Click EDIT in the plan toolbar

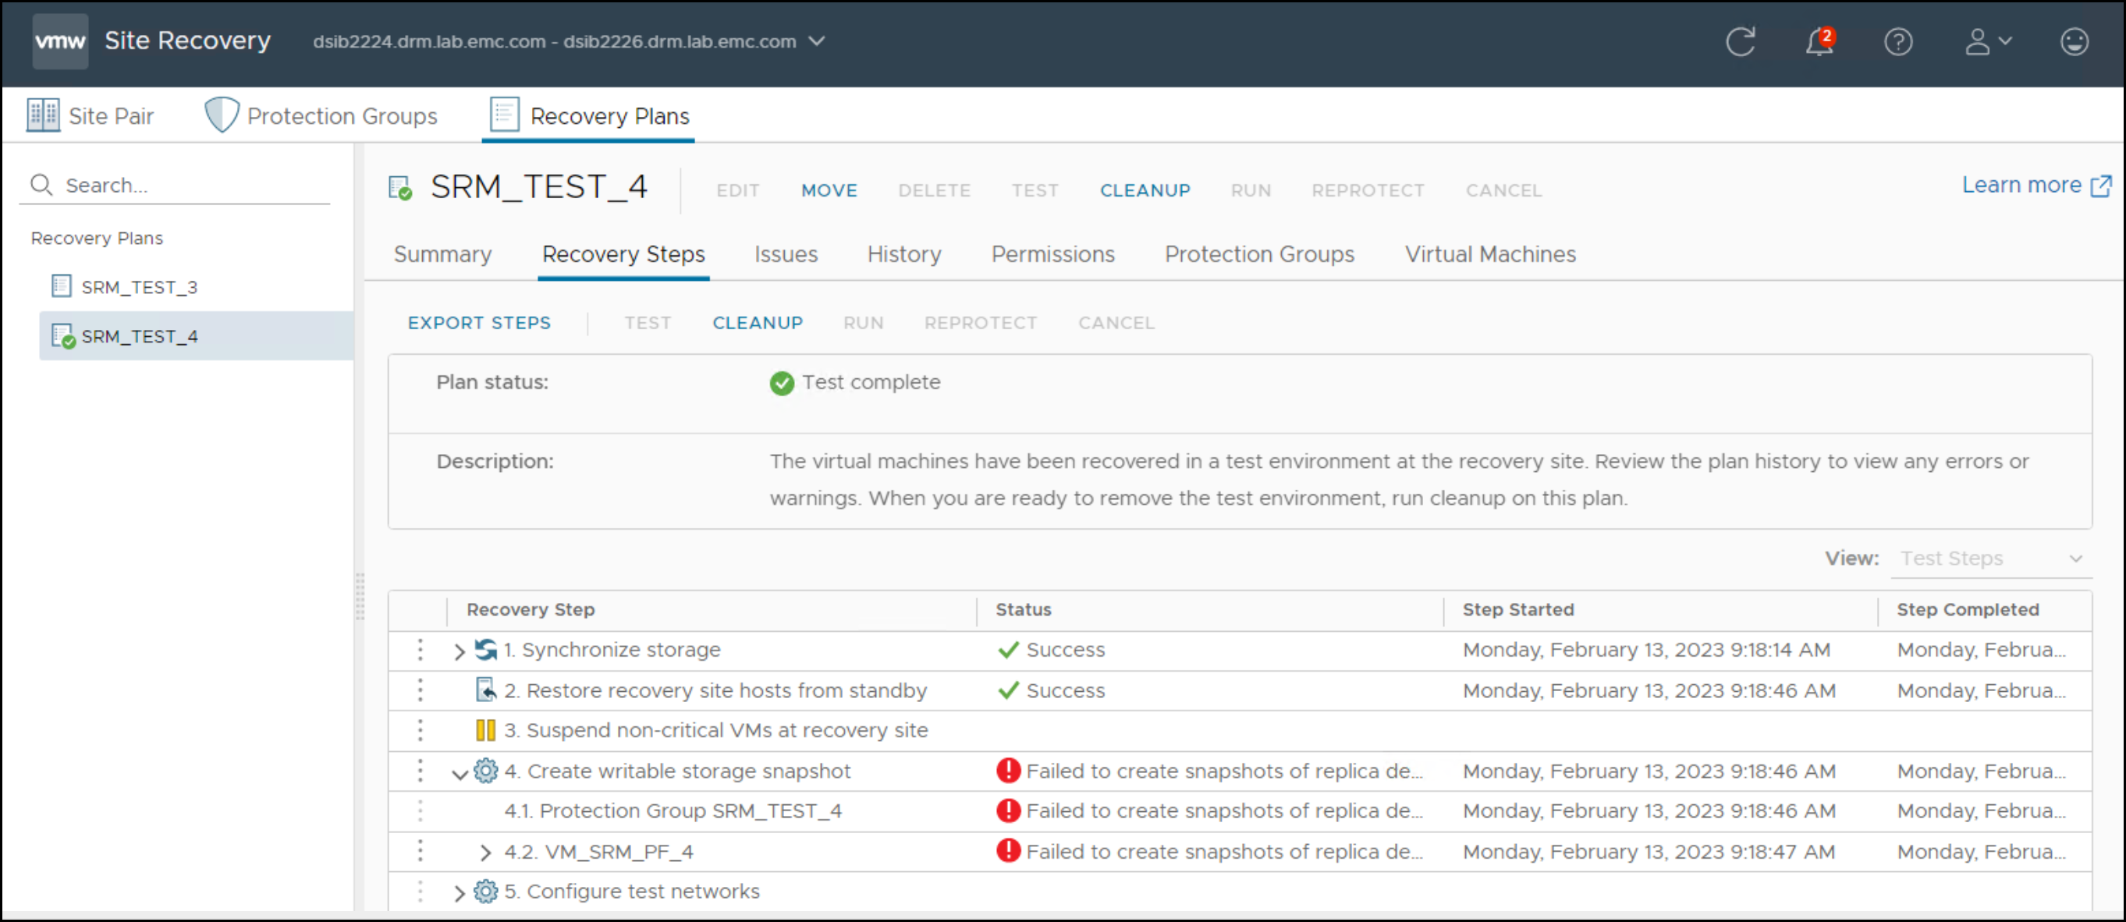coord(738,190)
